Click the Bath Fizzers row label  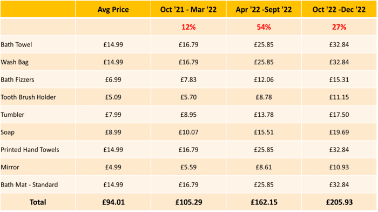tap(17, 79)
